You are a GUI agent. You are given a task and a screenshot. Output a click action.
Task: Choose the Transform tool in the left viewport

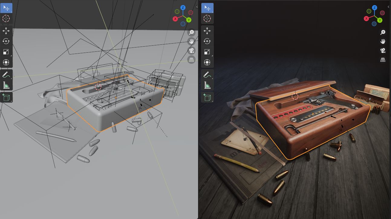coord(6,62)
